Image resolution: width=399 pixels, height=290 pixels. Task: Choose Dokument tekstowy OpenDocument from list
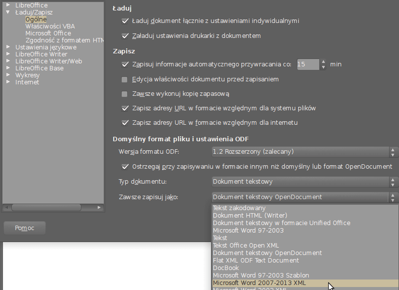tap(305, 253)
